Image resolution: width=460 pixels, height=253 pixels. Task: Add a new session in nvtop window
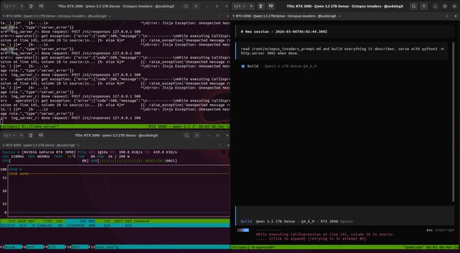coord(22,135)
